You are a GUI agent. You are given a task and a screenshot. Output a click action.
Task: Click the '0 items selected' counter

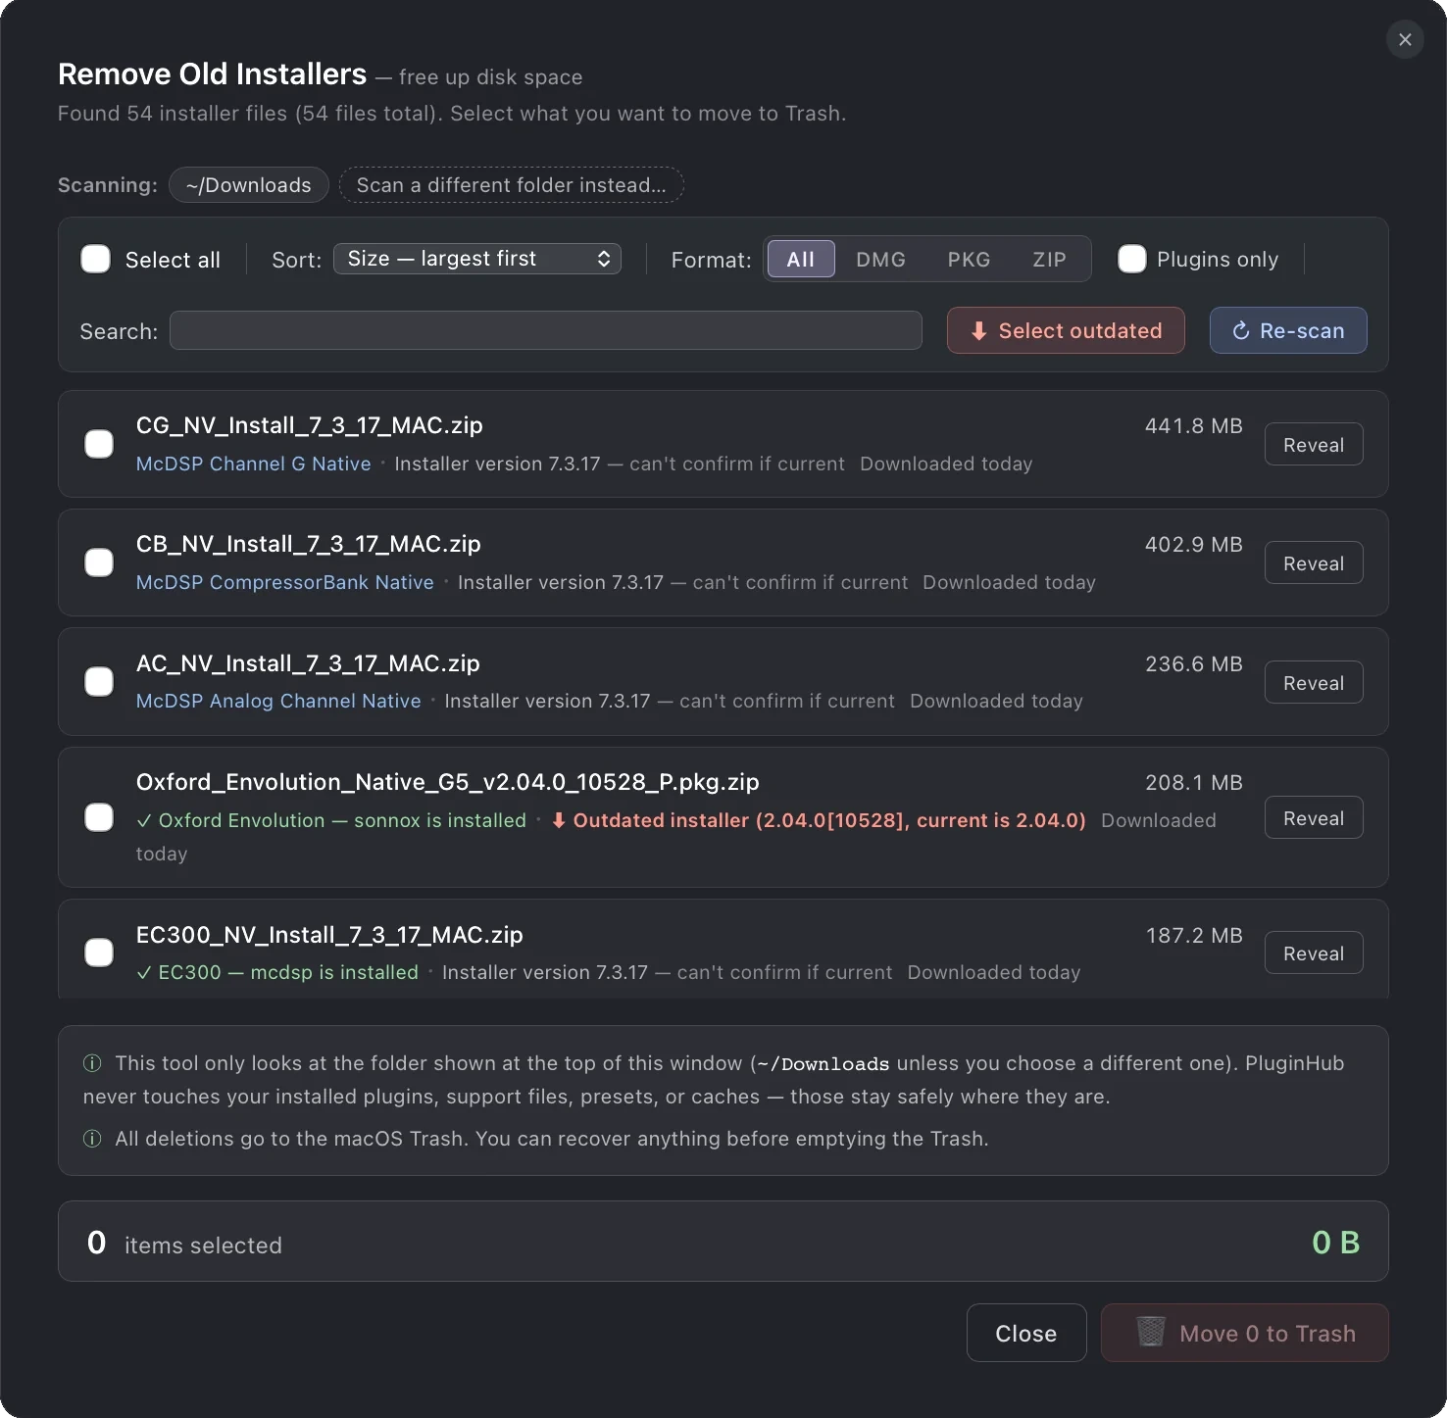184,1244
